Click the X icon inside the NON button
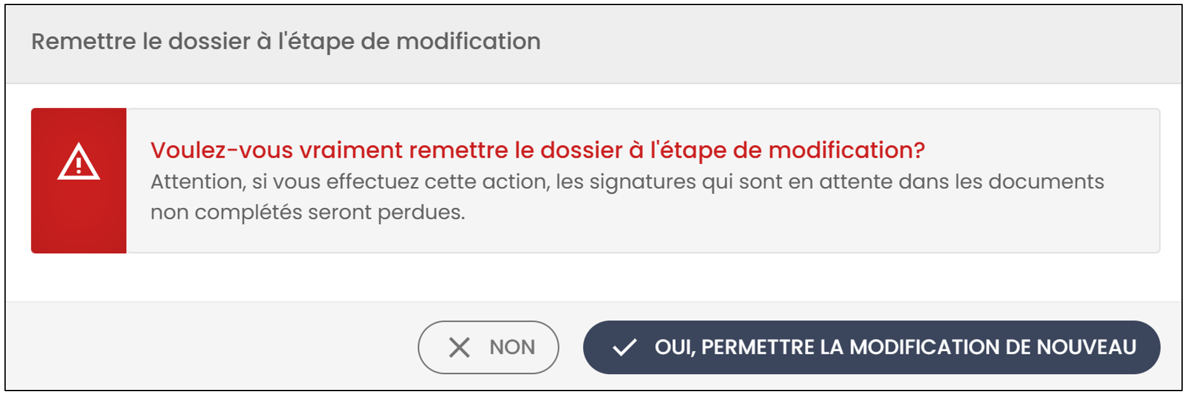The height and width of the screenshot is (395, 1191). [x=459, y=347]
